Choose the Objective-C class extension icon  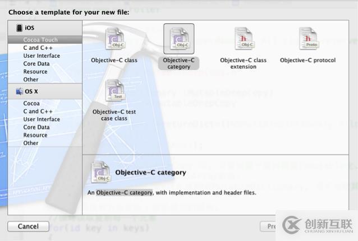(244, 39)
